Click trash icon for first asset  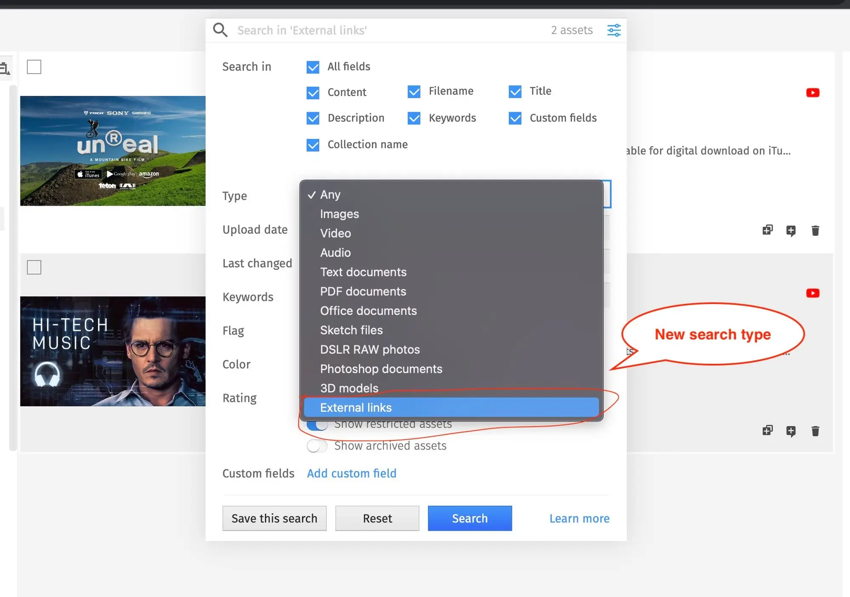coord(815,231)
